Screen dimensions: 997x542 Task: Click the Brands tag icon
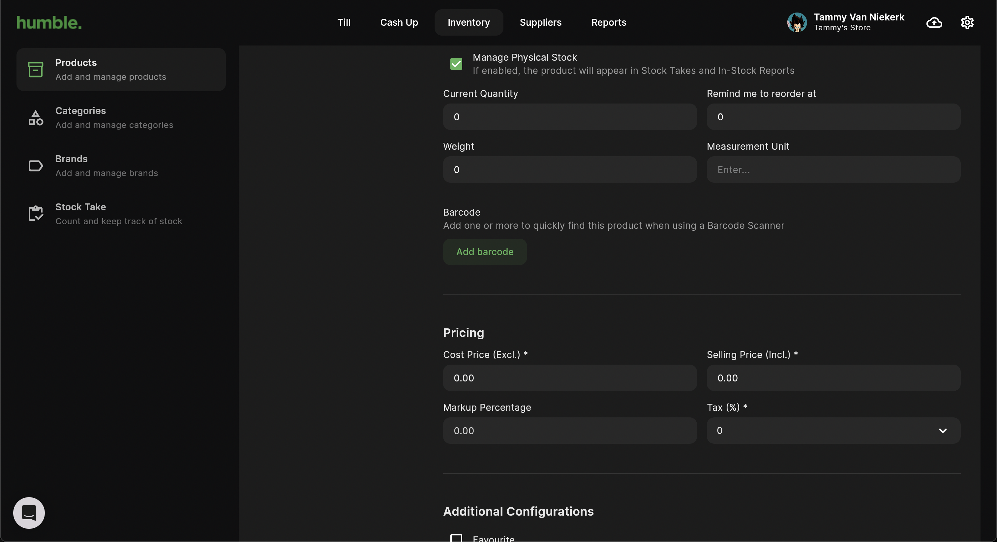[x=36, y=166]
